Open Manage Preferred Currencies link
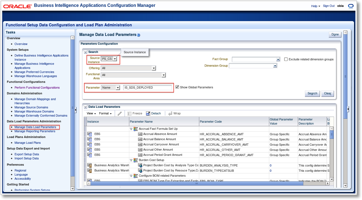Screen dimensions: 362x200 34,72
